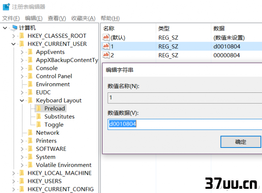Expand the HKEY_CURRENT_CONFIG node arrow
The image size is (262, 193).
[x=13, y=189]
